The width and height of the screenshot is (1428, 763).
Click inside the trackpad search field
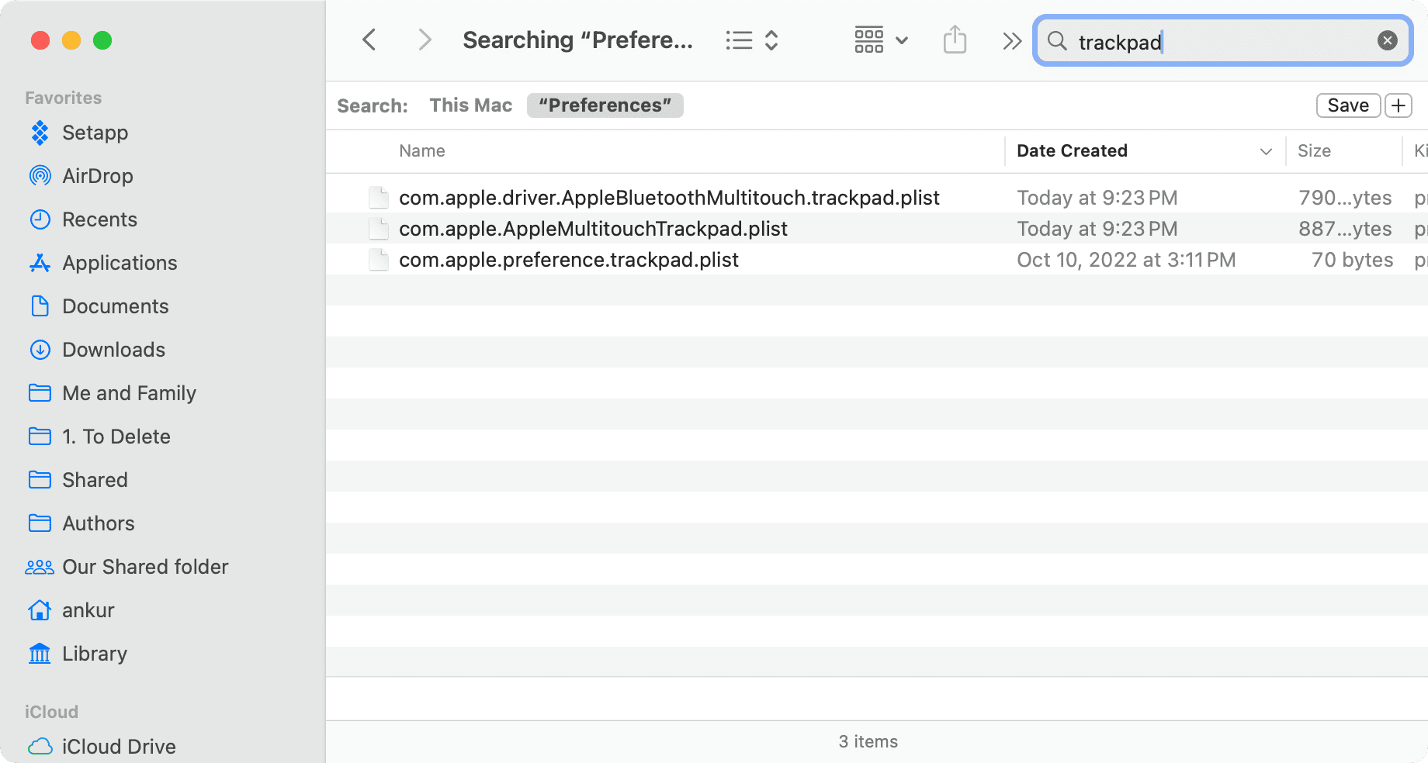click(x=1222, y=41)
